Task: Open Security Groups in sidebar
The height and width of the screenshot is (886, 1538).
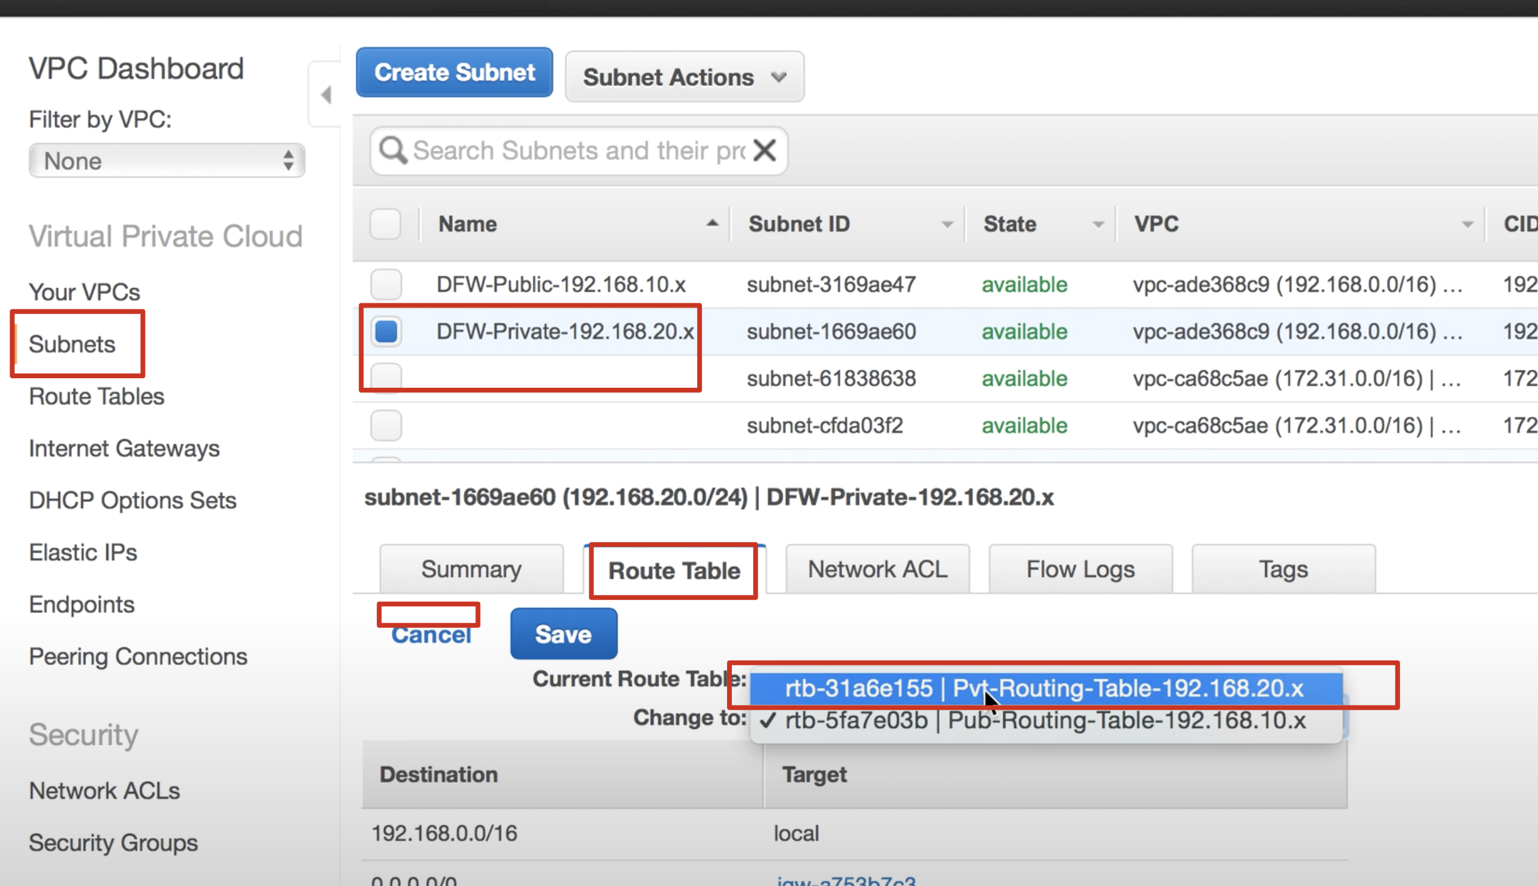Action: (113, 843)
